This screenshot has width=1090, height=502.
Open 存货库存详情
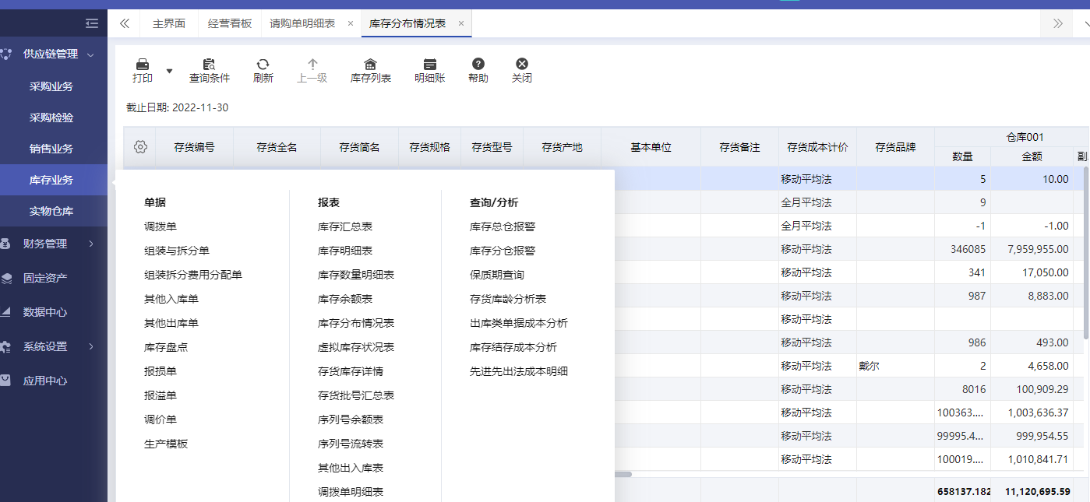351,371
